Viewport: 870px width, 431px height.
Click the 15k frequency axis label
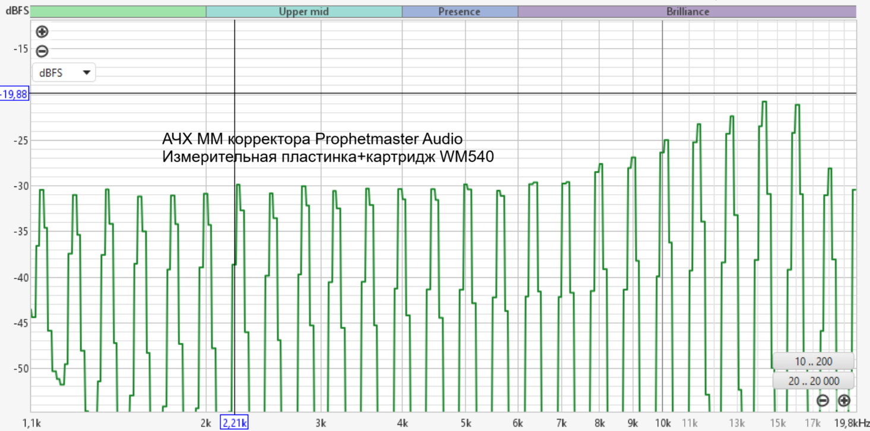[x=779, y=423]
